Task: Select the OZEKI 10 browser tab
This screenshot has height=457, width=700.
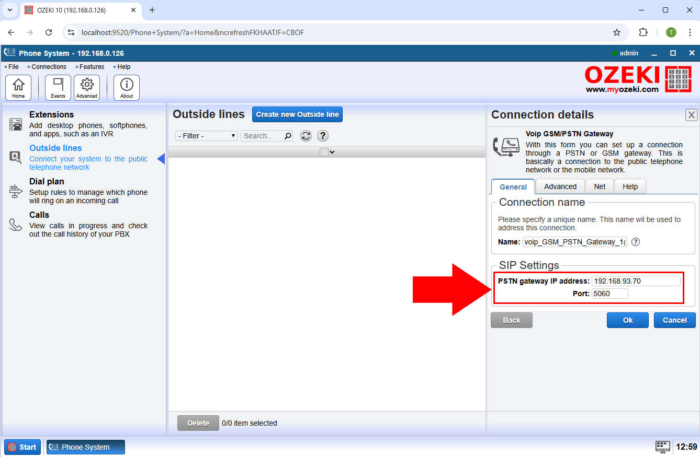Action: point(81,10)
